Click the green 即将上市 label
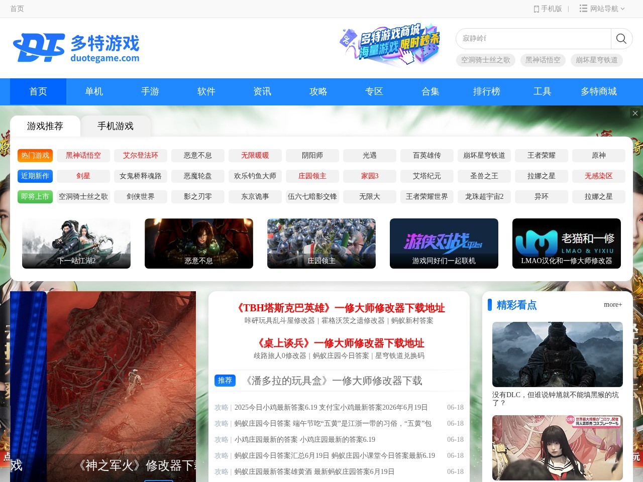Image resolution: width=643 pixels, height=482 pixels. pos(35,197)
